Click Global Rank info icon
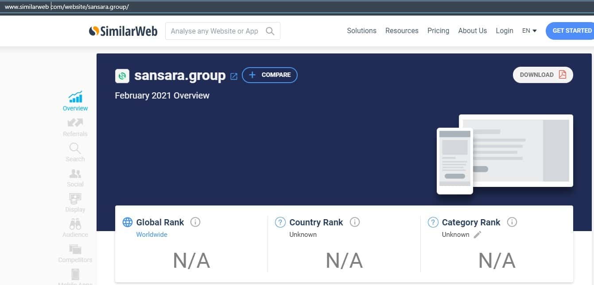The image size is (594, 285). 195,222
